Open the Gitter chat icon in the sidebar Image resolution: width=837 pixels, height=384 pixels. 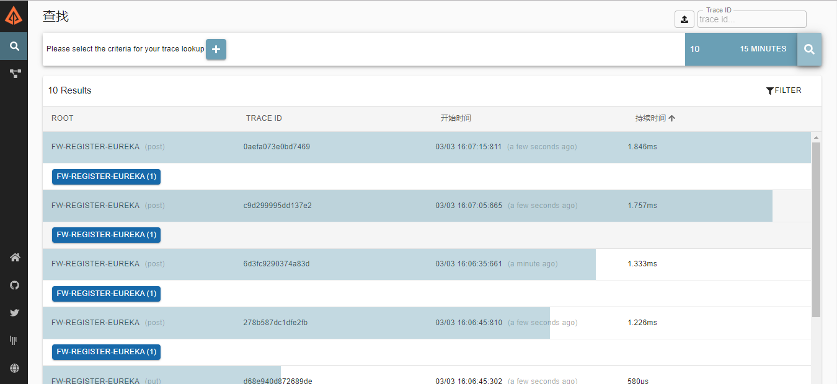(x=14, y=340)
